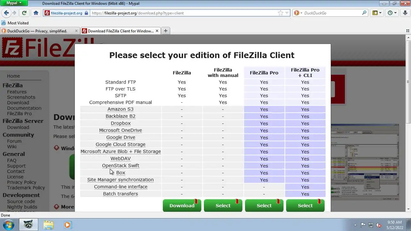The height and width of the screenshot is (231, 411).
Task: Open a new tab with plus button
Action: [x=166, y=31]
